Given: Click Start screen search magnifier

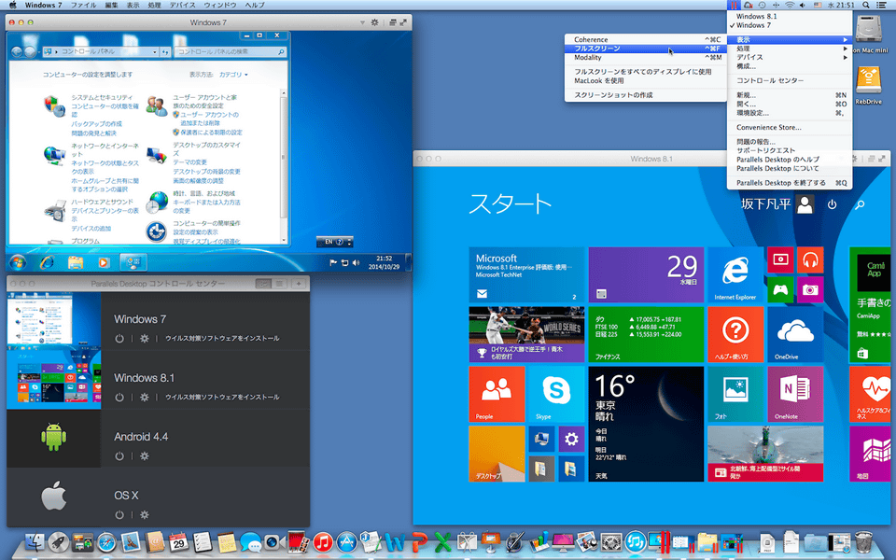Looking at the screenshot, I should click(860, 204).
